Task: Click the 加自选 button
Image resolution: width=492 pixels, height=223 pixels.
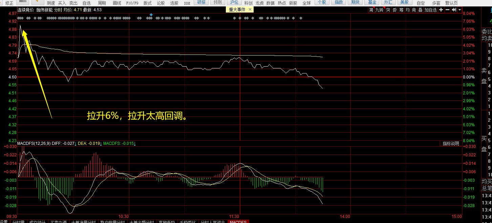Action: pyautogui.click(x=430, y=10)
